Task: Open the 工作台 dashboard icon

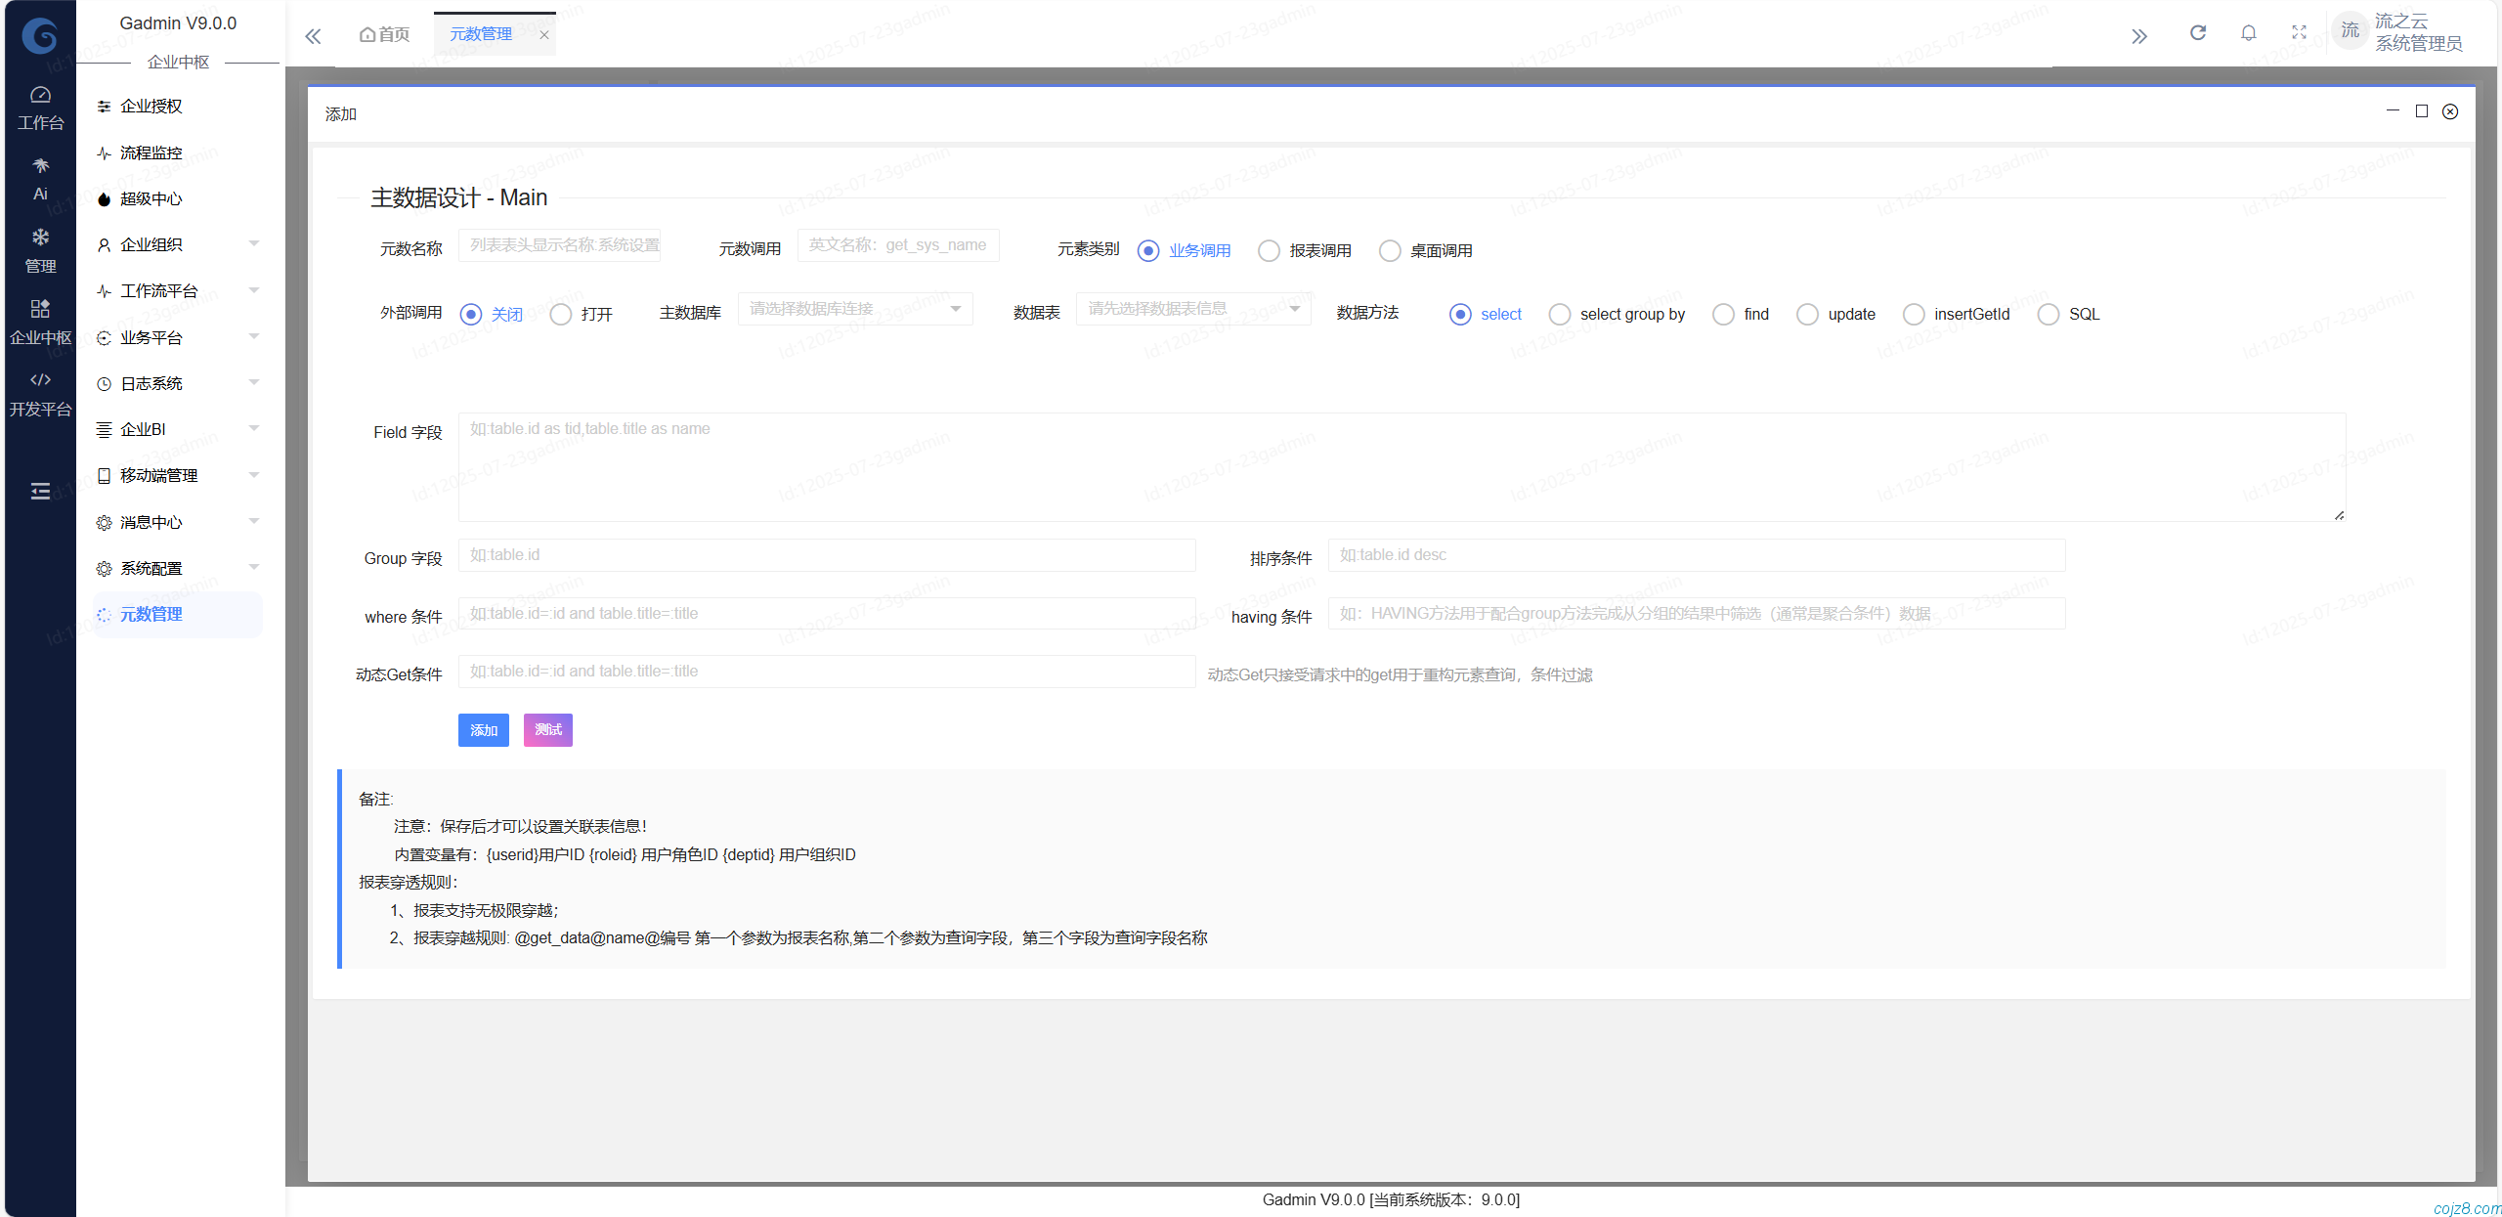Action: tap(40, 108)
